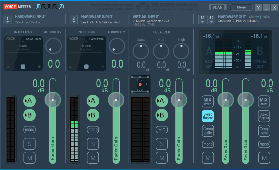The image size is (279, 170).
Task: Toggle Stereo Repeat on bus A
Action: coord(208,116)
